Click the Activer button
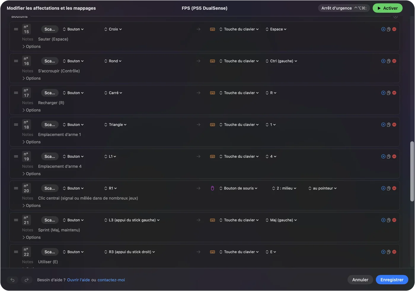The width and height of the screenshot is (415, 291). pos(387,8)
